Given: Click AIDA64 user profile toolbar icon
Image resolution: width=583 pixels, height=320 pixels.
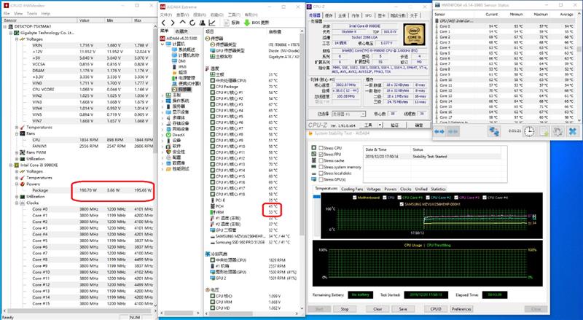Looking at the screenshot, I should 203,23.
